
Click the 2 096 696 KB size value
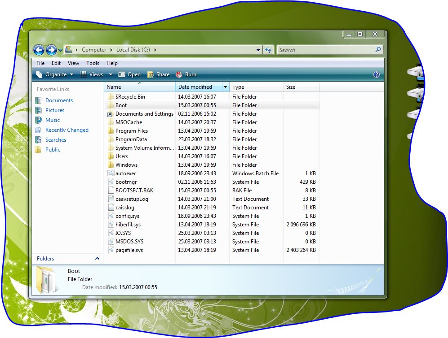pyautogui.click(x=301, y=225)
